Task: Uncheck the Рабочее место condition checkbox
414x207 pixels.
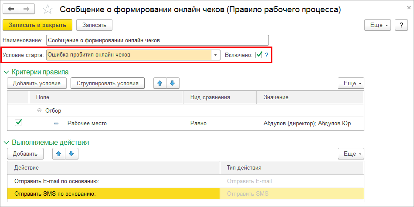Action: (x=18, y=123)
